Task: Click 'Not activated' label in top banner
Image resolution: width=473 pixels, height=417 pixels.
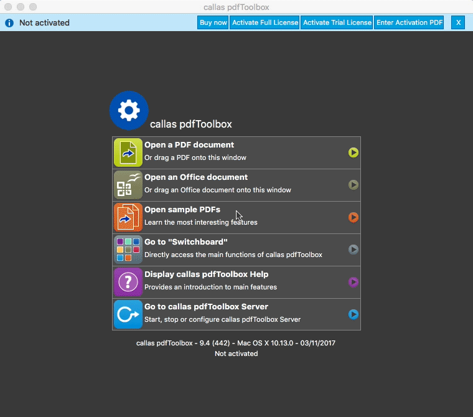Action: [44, 22]
